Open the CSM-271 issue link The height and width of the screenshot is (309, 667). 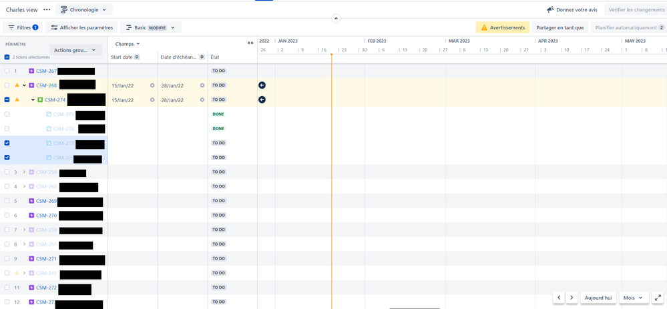point(46,259)
